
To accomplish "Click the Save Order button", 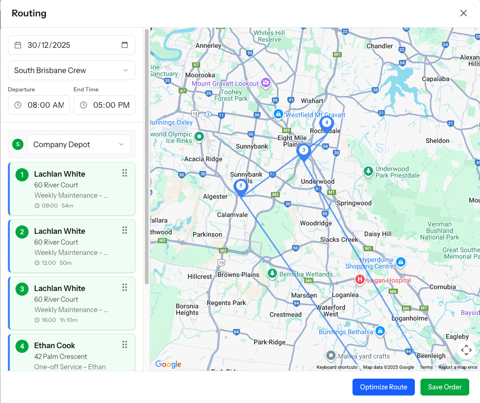I will pyautogui.click(x=444, y=387).
